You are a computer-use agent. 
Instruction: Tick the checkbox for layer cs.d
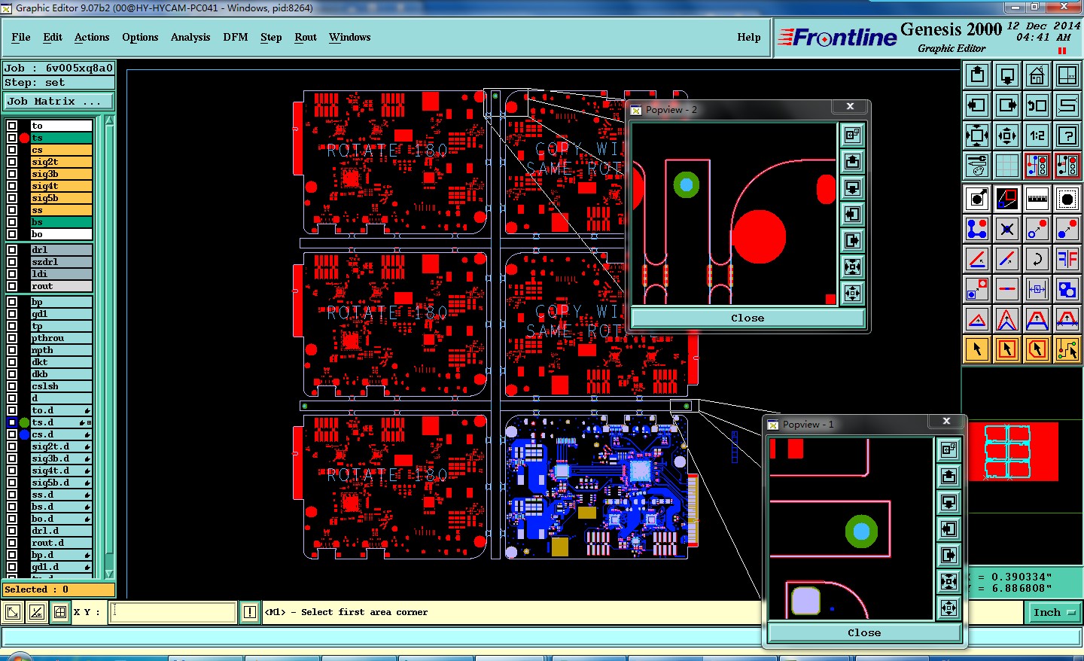click(x=12, y=434)
